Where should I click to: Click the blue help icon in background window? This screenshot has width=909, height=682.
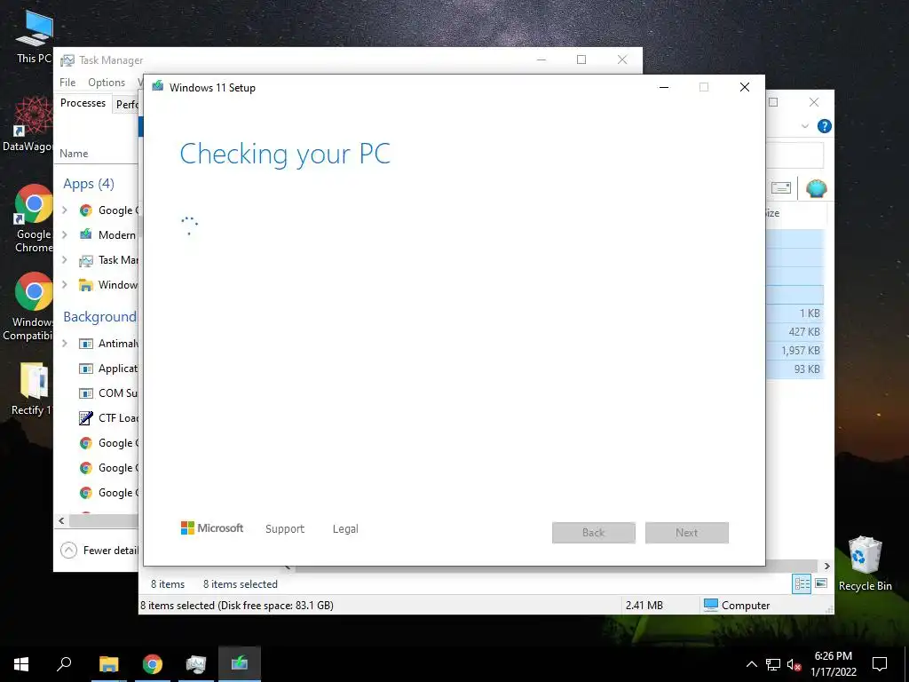(x=824, y=126)
